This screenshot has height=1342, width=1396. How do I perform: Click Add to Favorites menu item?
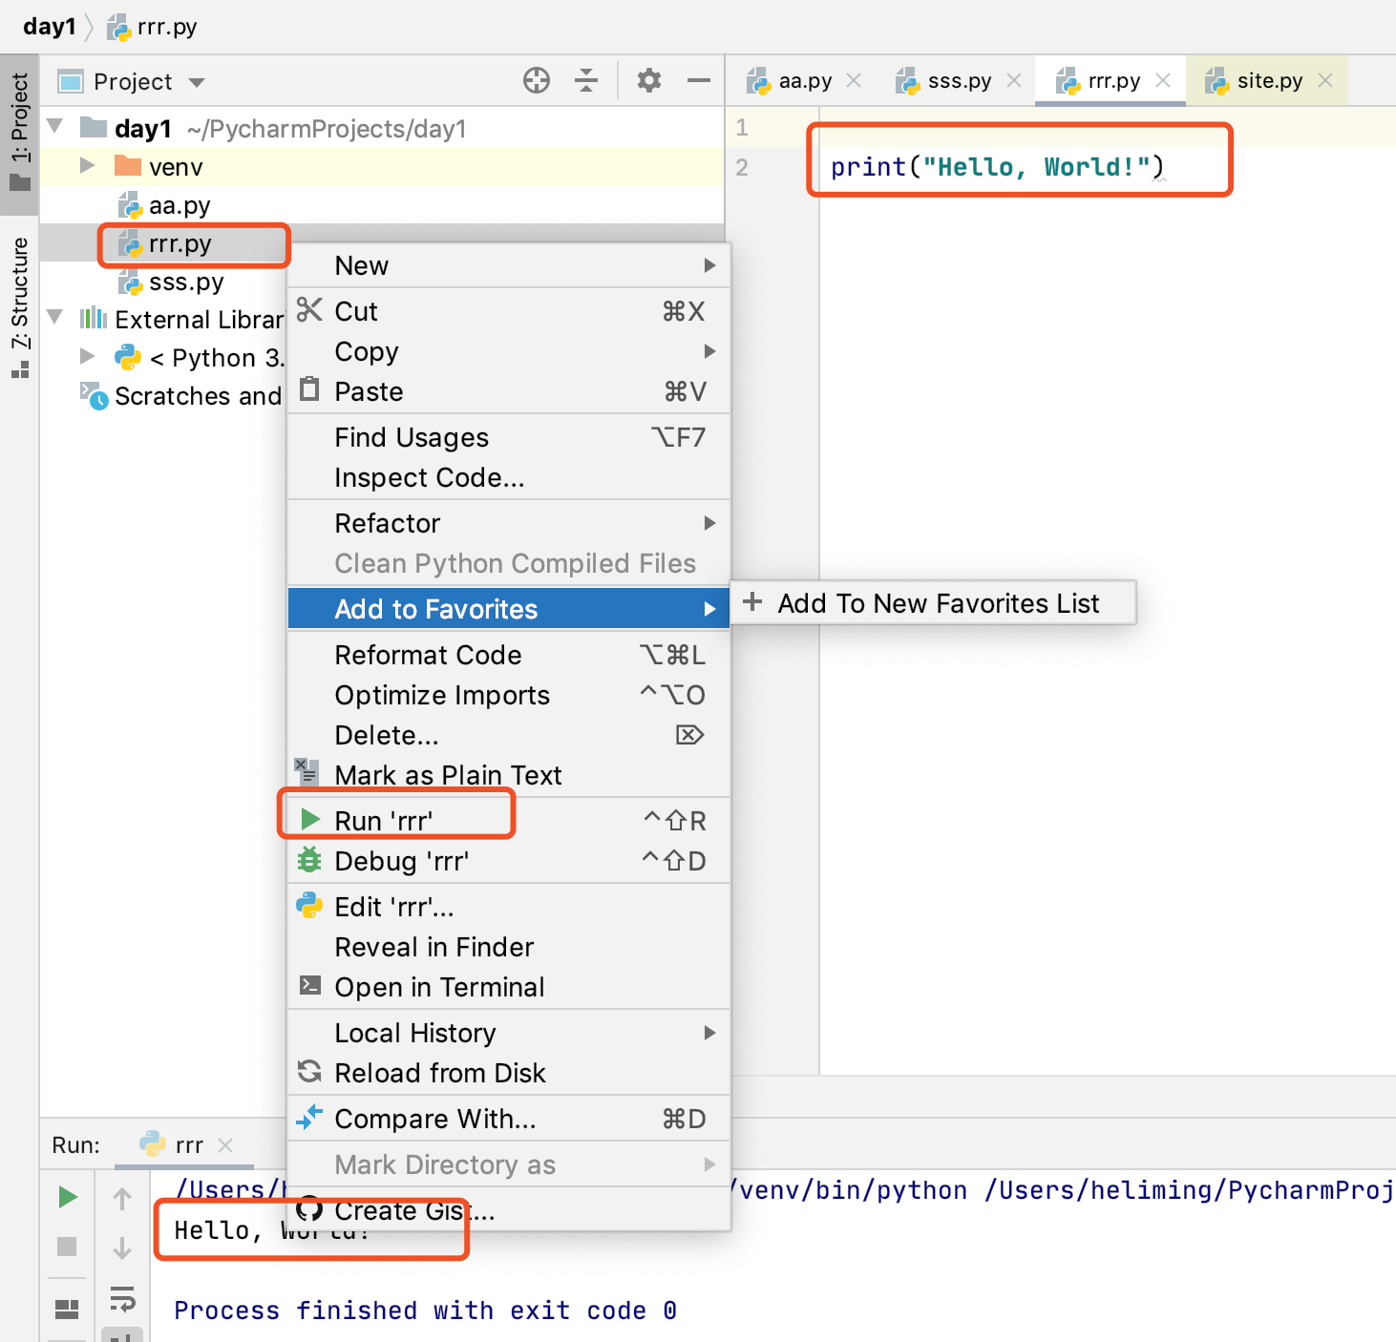(x=509, y=609)
